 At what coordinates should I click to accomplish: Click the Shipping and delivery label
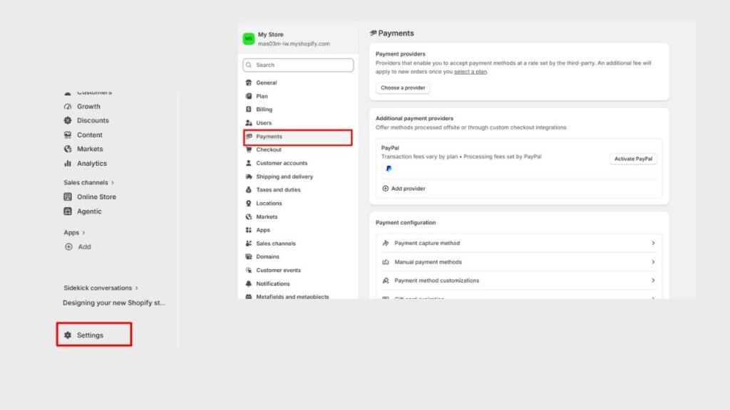point(284,177)
